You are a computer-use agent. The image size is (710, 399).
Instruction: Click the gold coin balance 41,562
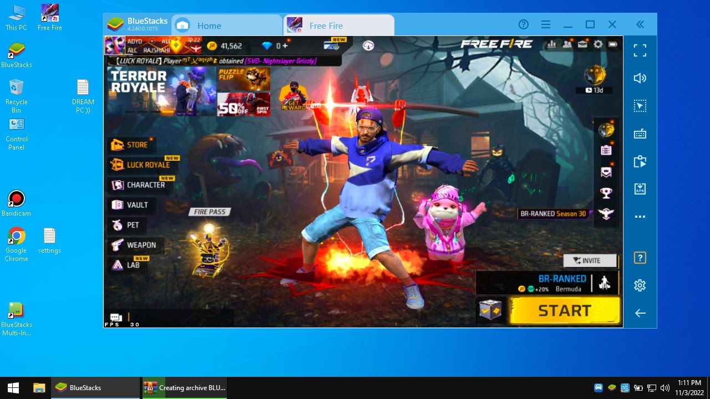click(224, 45)
